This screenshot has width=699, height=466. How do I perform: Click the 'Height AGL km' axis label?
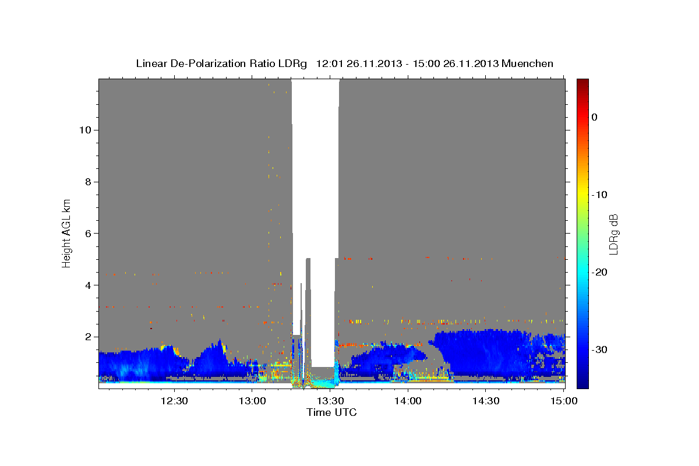coord(66,233)
